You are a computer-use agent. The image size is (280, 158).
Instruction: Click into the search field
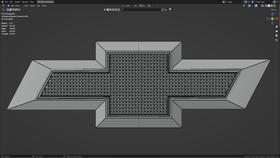pyautogui.click(x=141, y=10)
